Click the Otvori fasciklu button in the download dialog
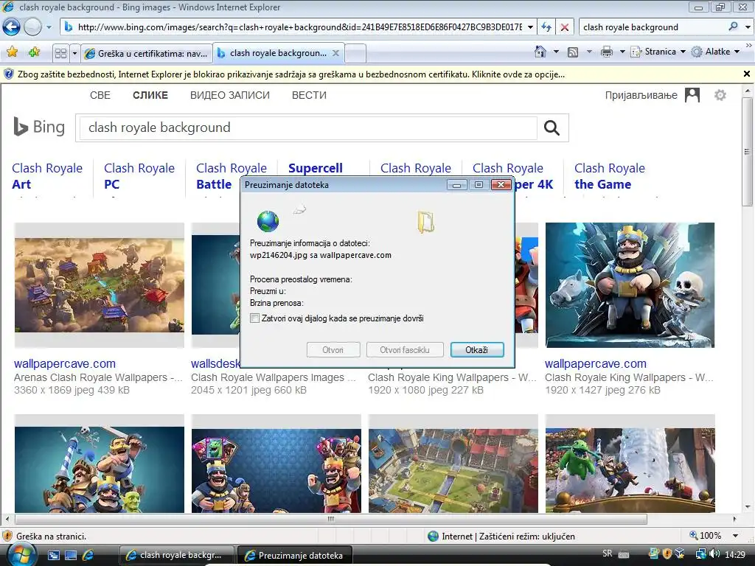Image resolution: width=755 pixels, height=566 pixels. [x=405, y=350]
